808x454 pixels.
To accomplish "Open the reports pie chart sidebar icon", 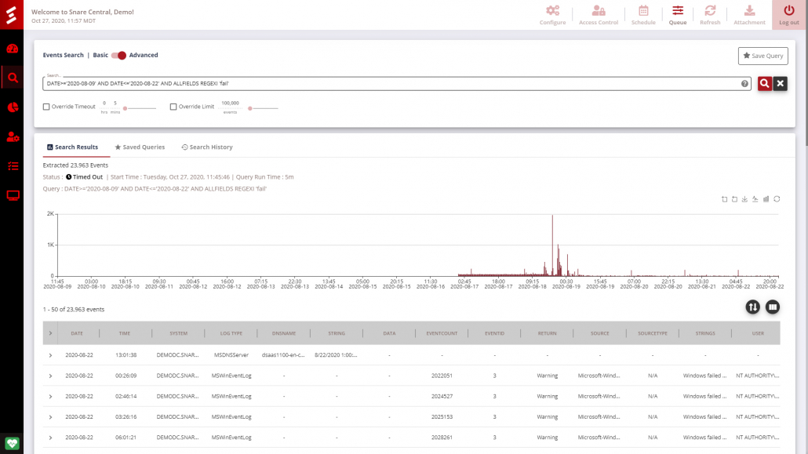I will point(13,107).
